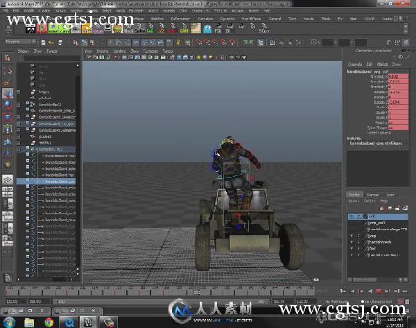Go to start of playback range
The image size is (416, 328).
[x=343, y=291]
